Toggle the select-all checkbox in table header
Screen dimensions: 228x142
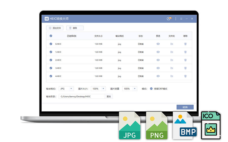[51, 36]
